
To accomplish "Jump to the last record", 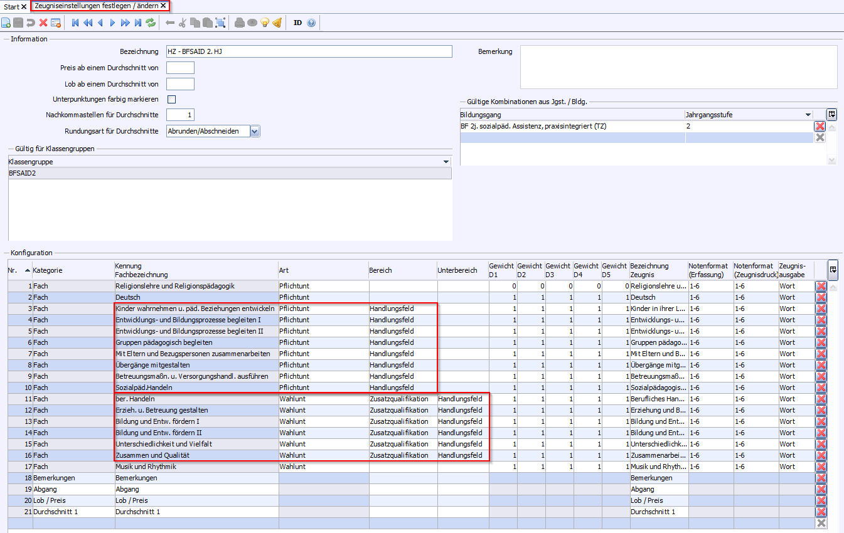I will click(x=138, y=23).
